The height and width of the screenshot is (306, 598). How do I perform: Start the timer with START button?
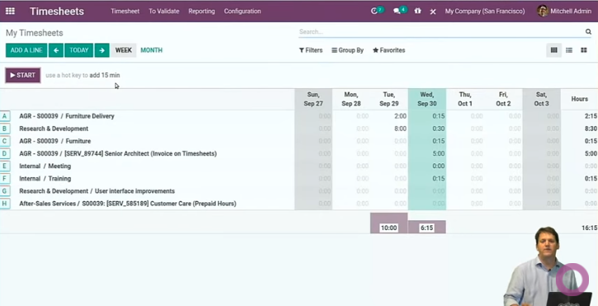point(23,75)
